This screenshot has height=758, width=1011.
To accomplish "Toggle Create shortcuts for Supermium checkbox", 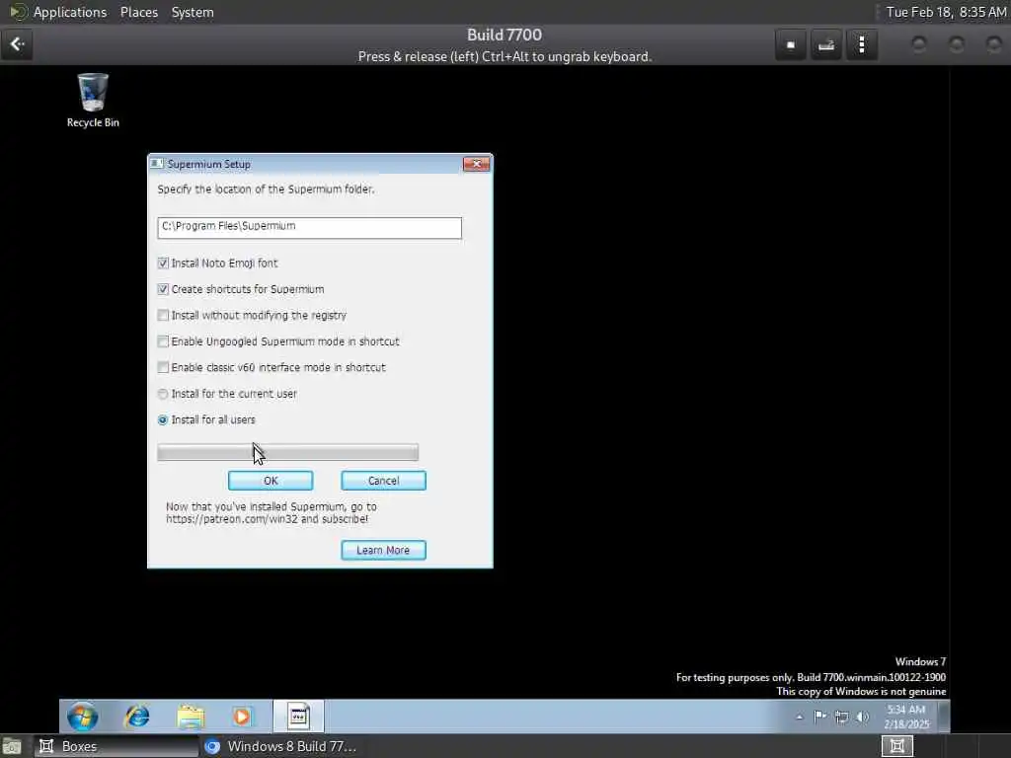I will click(x=163, y=289).
